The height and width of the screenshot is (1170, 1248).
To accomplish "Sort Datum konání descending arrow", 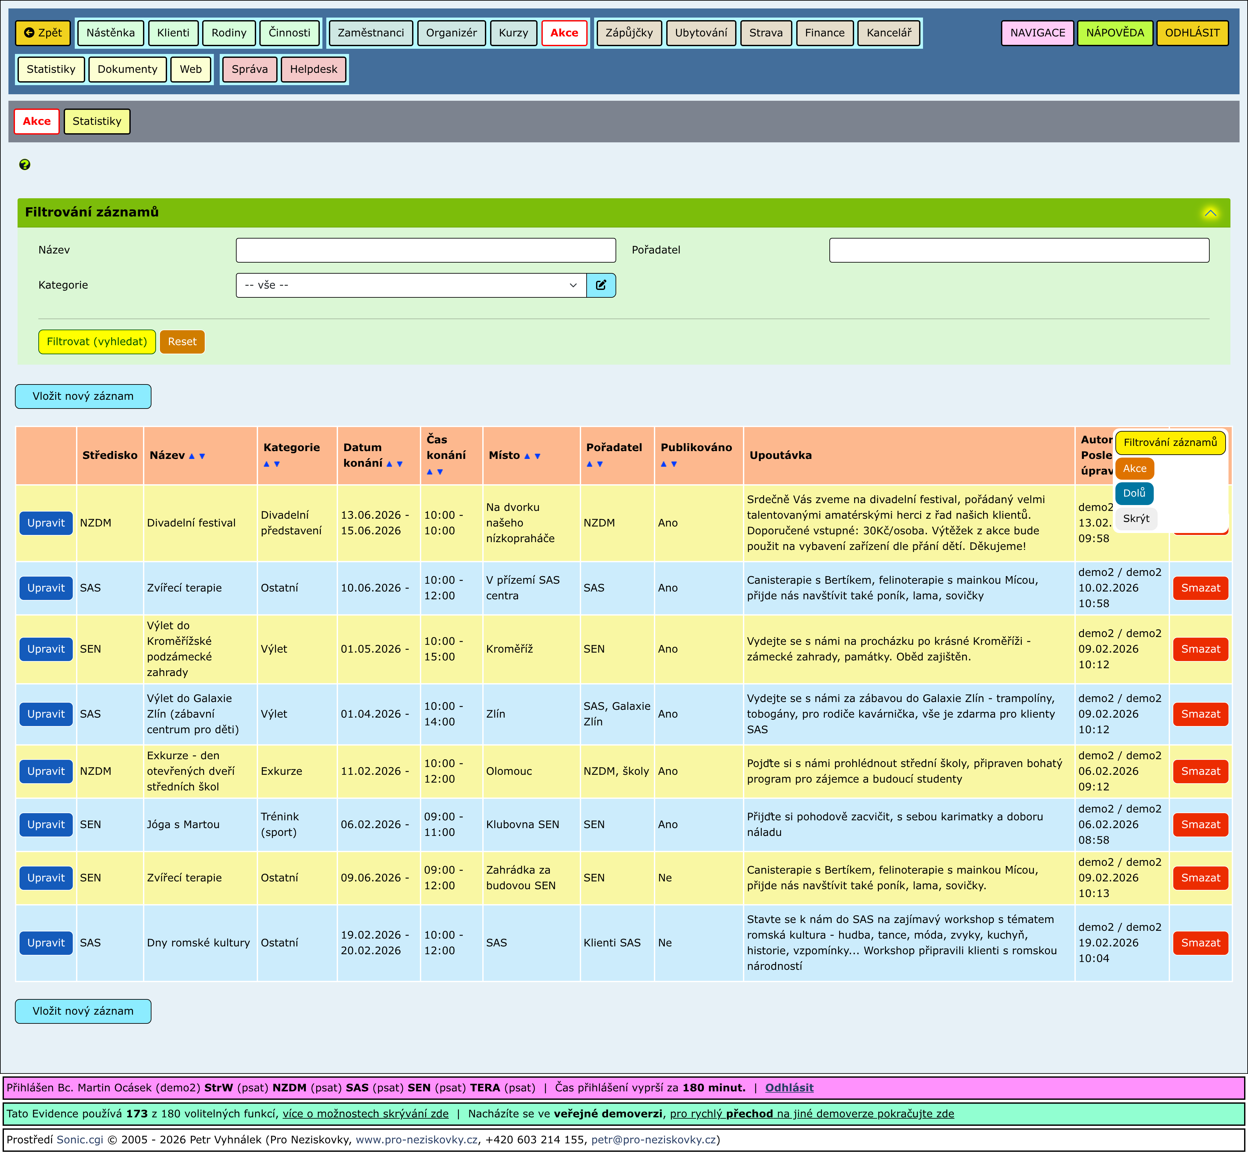I will coord(400,464).
